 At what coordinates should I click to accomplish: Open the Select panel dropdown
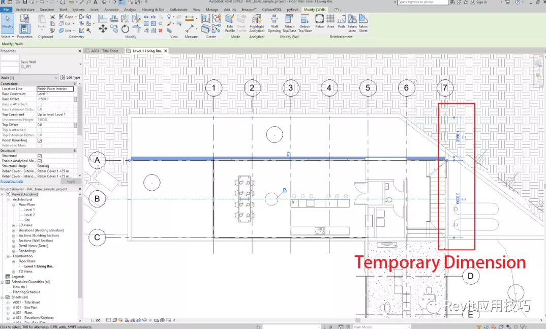tap(7, 37)
